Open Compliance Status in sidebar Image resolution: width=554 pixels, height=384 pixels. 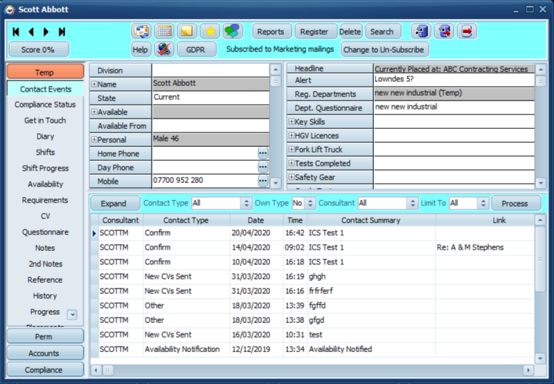45,105
